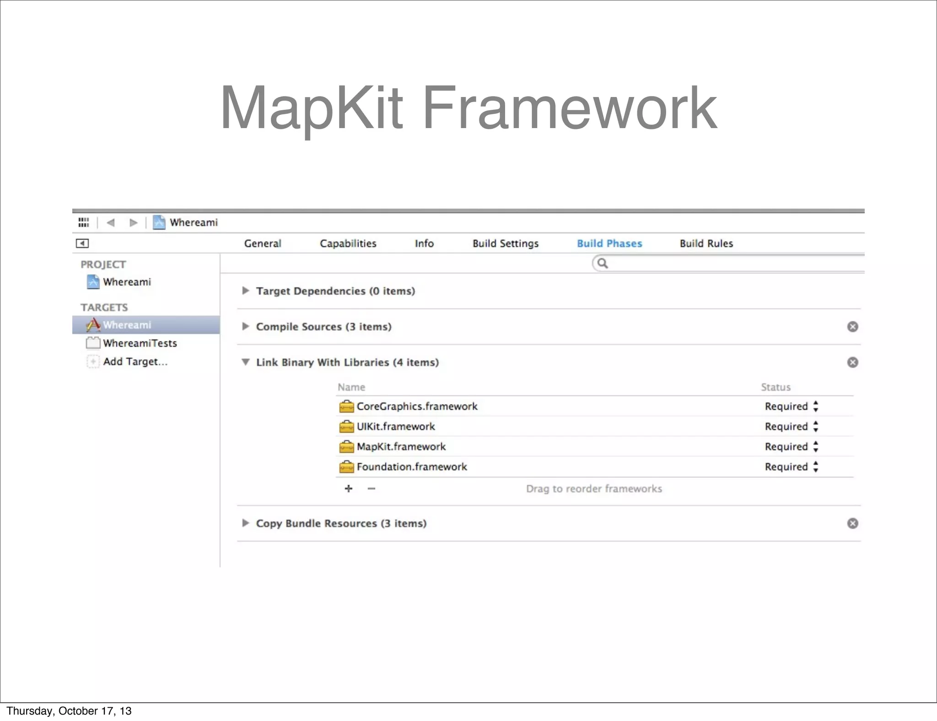The height and width of the screenshot is (721, 937).
Task: Click the Whereami project file icon in breadcrumb
Action: tap(159, 222)
